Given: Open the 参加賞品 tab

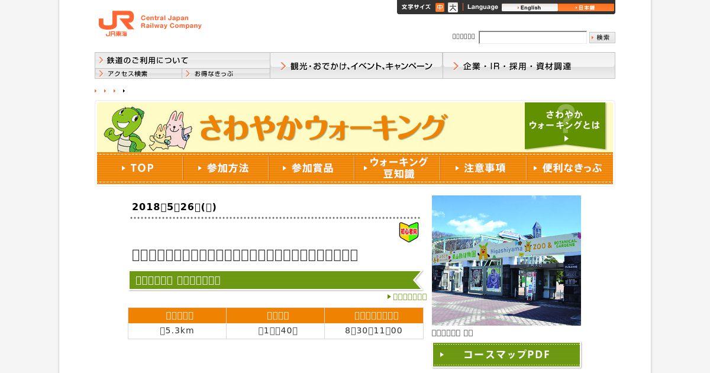Looking at the screenshot, I should click(311, 168).
